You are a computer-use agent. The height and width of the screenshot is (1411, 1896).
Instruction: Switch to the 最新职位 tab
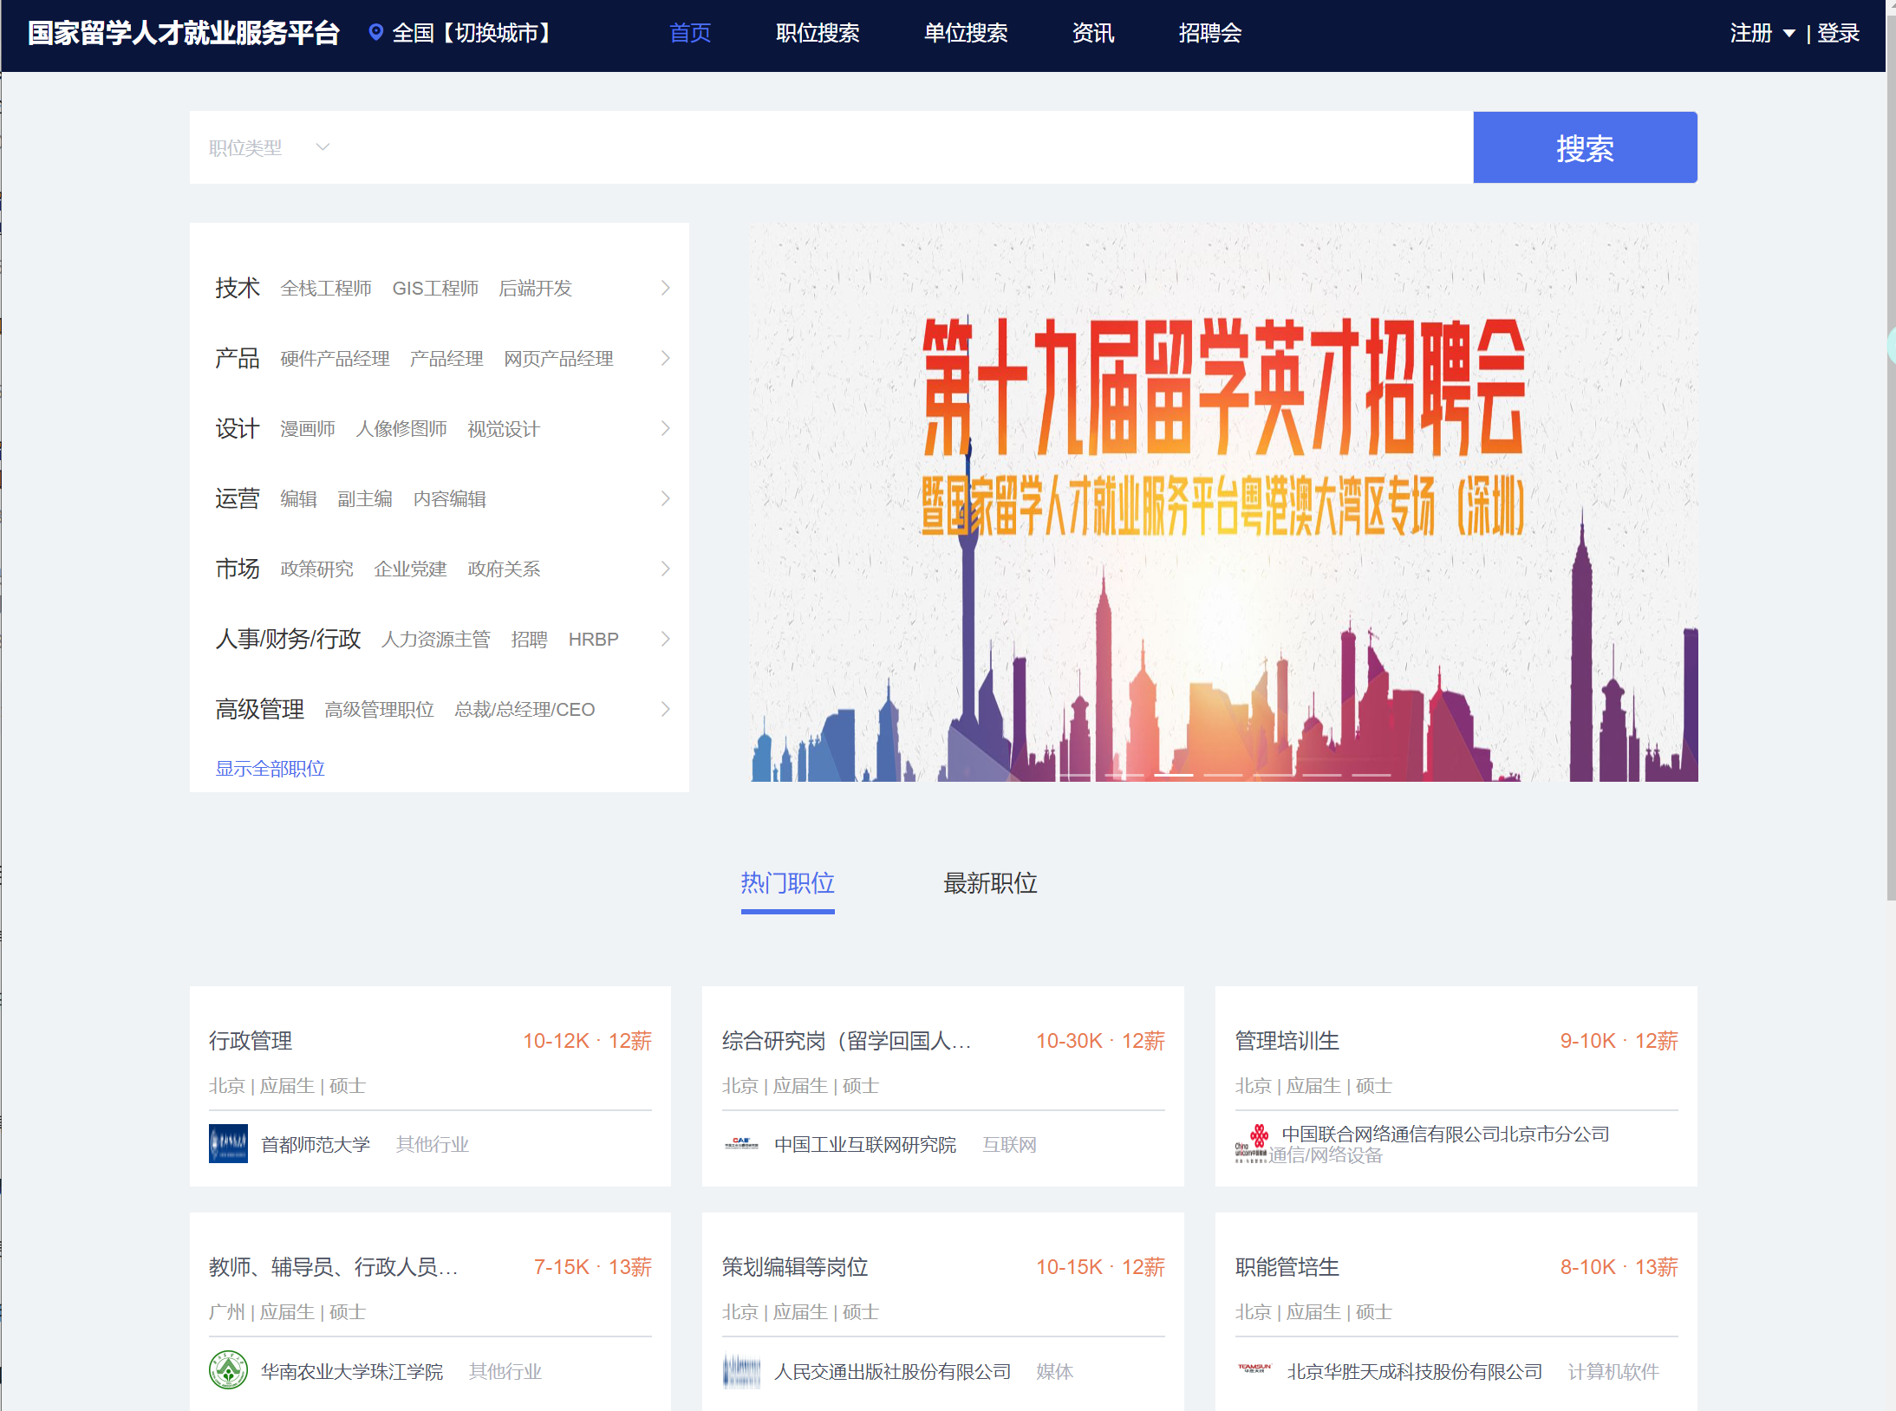click(990, 883)
